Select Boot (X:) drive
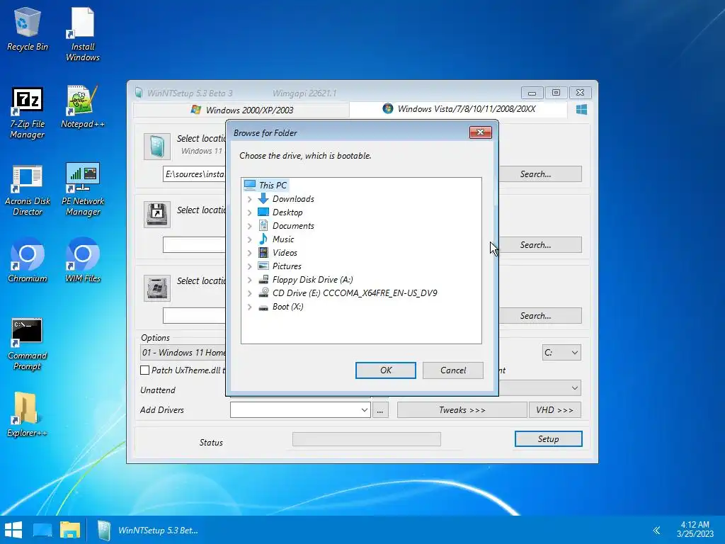Viewport: 725px width, 544px height. 287,306
